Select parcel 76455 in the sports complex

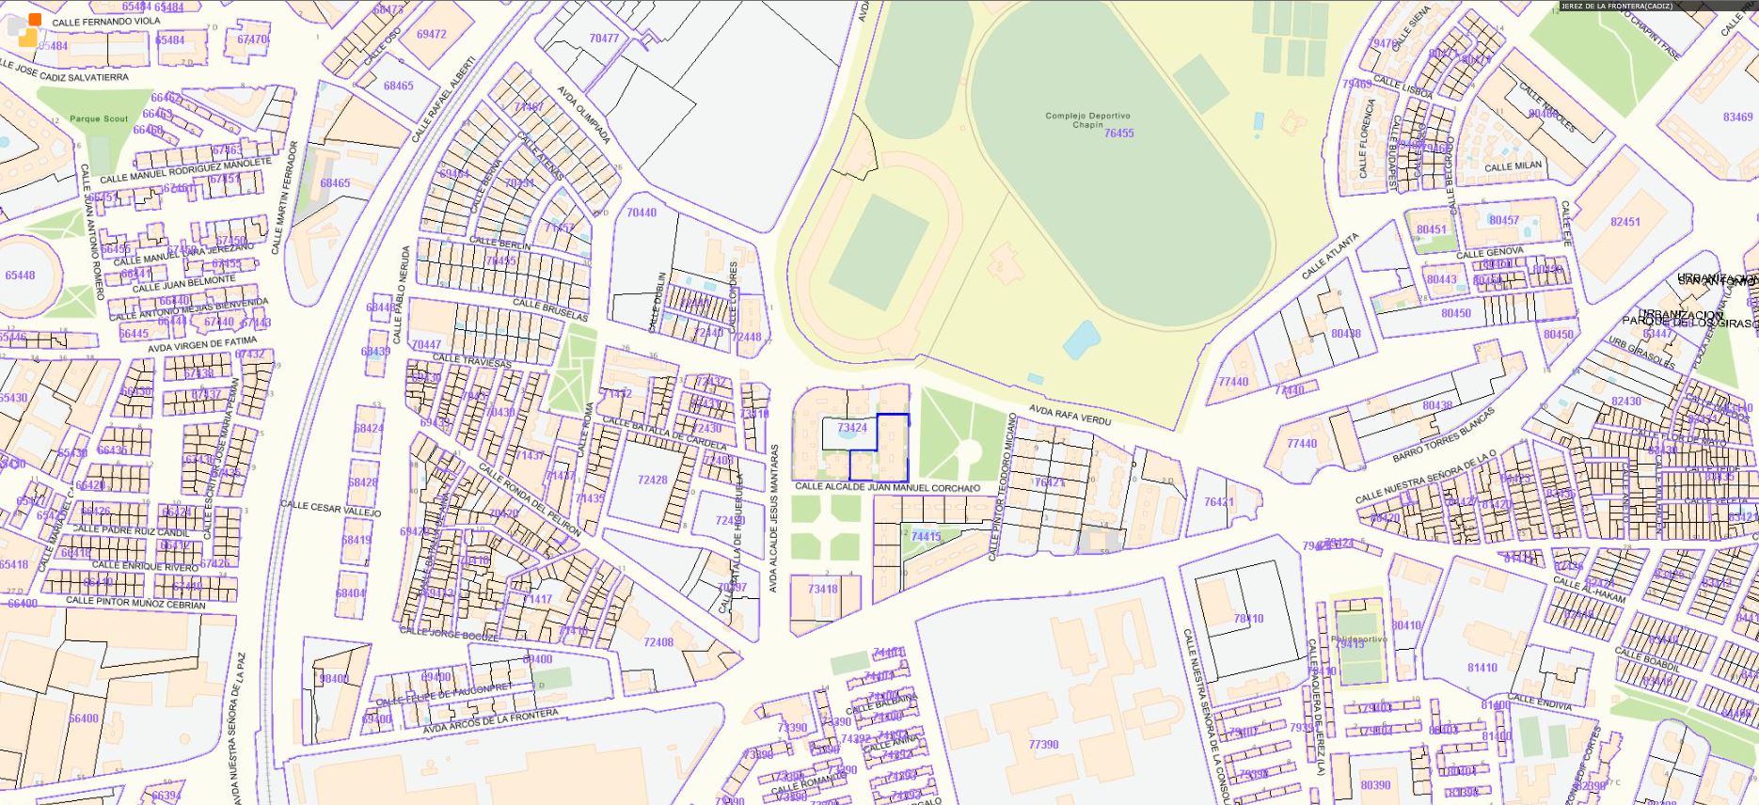[1118, 134]
